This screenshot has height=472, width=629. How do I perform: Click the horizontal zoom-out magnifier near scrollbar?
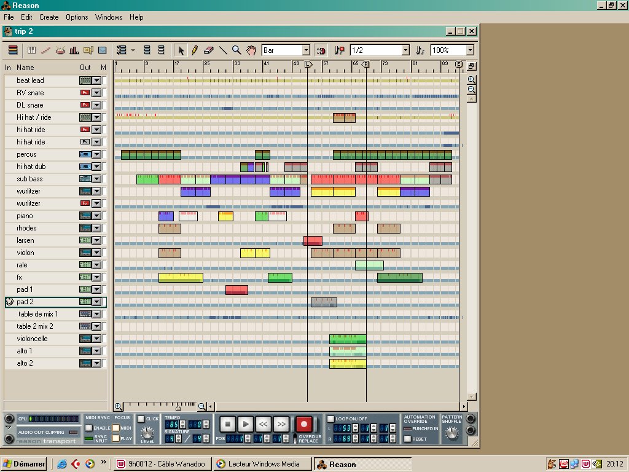pyautogui.click(x=201, y=406)
